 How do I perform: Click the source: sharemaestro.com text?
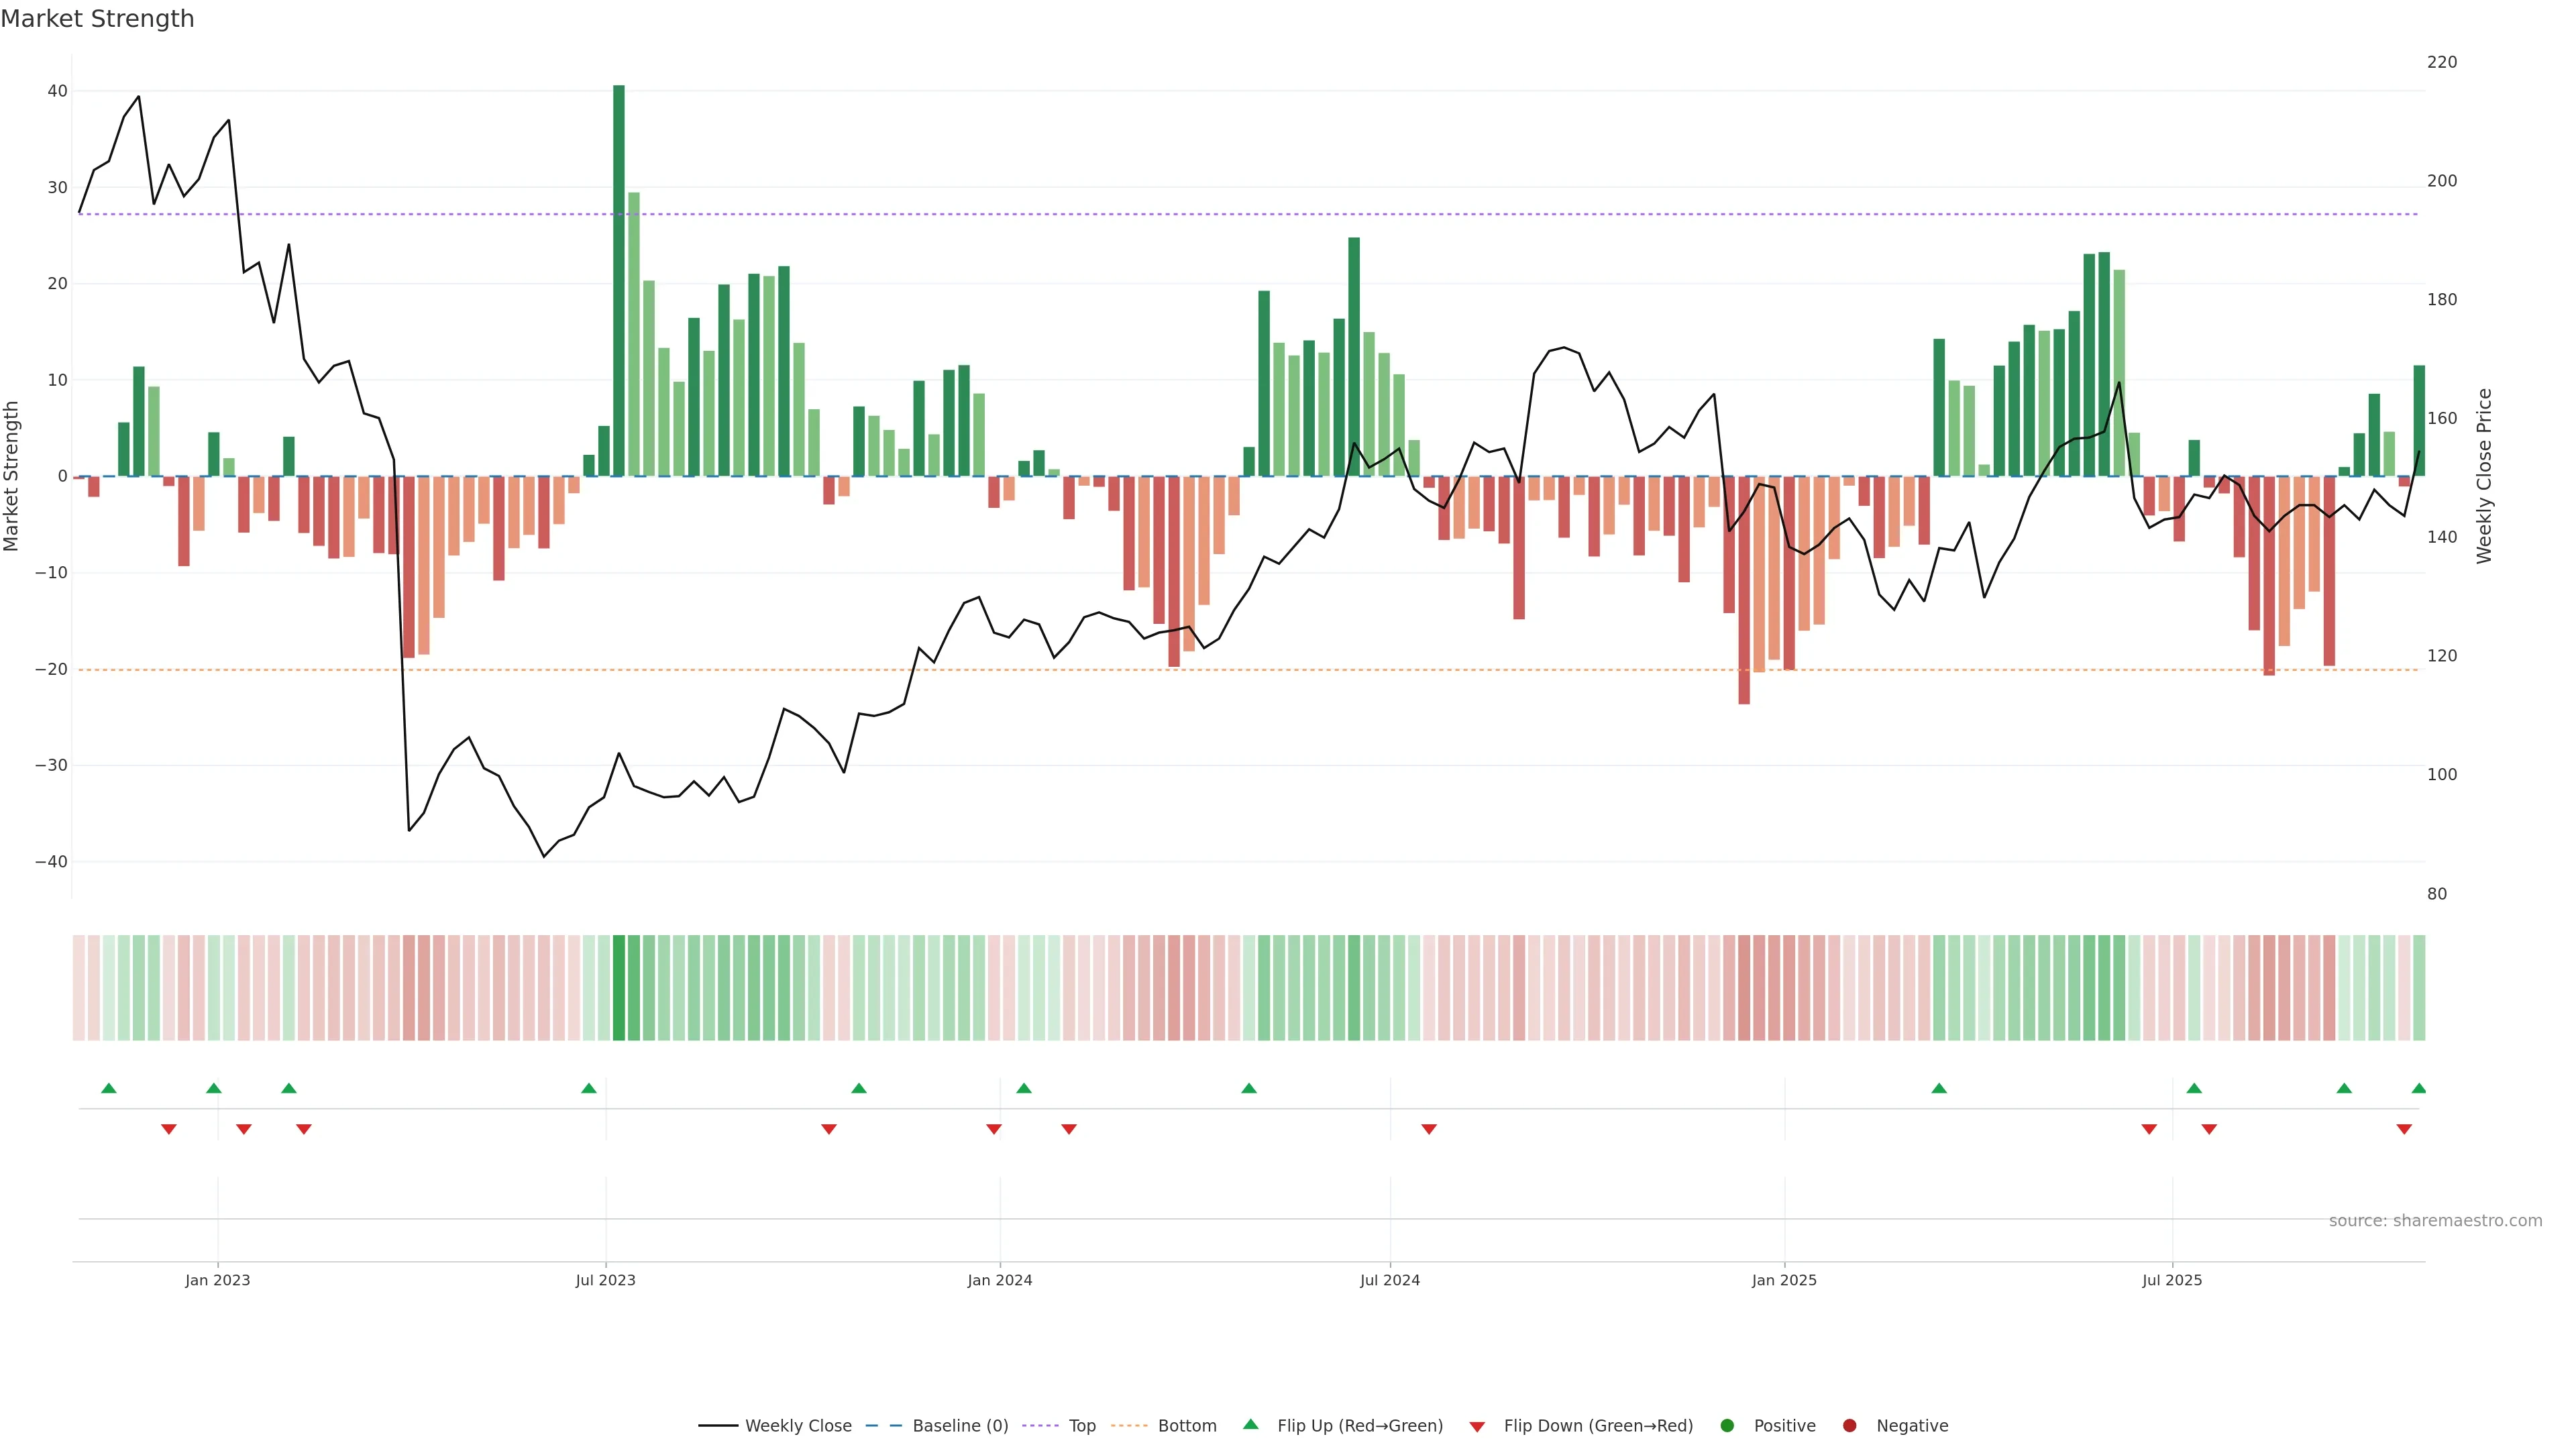click(x=2435, y=1220)
